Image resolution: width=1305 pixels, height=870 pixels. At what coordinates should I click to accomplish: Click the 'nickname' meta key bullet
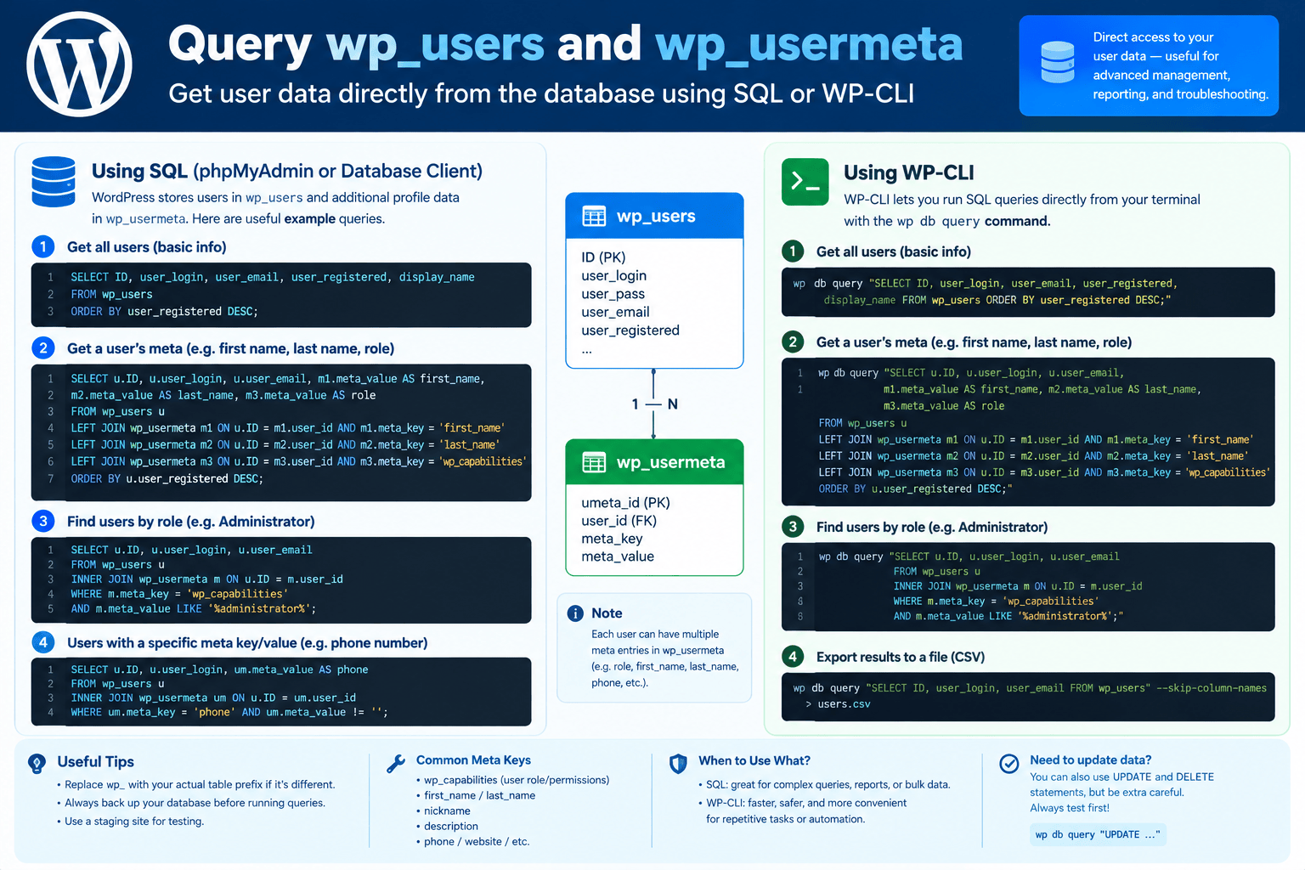pyautogui.click(x=447, y=811)
